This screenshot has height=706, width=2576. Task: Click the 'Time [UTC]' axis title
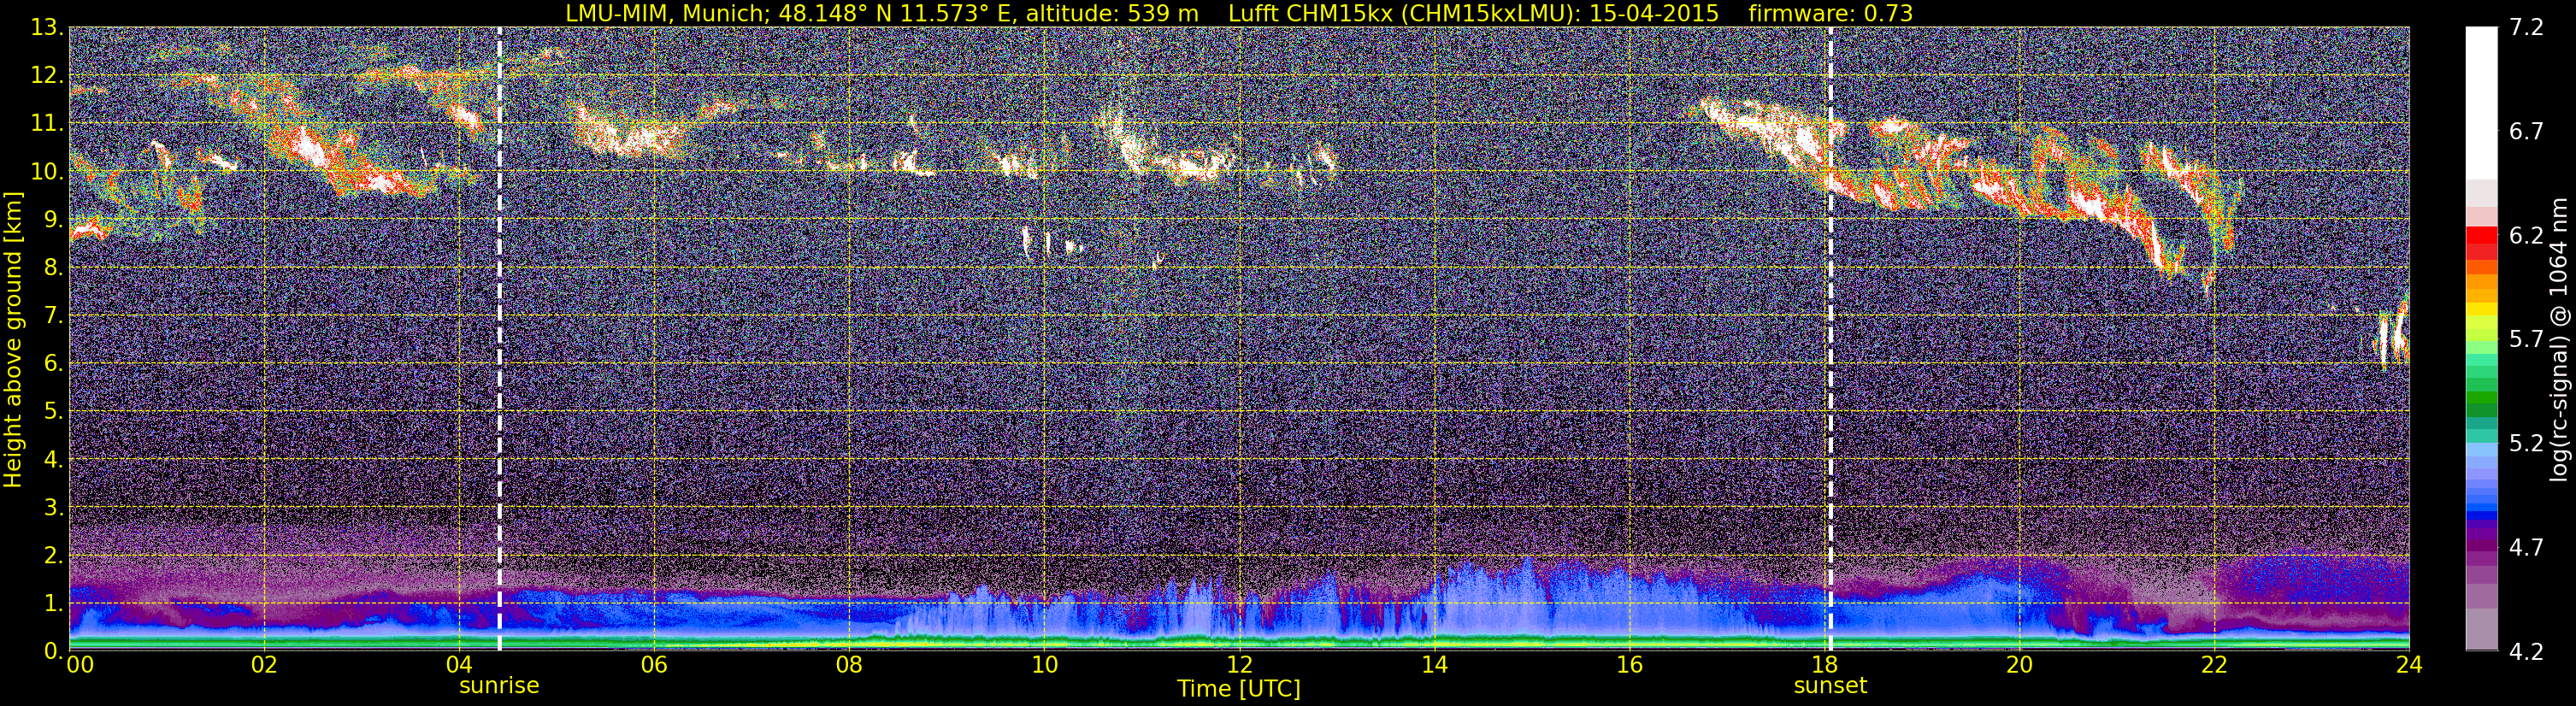click(1239, 689)
